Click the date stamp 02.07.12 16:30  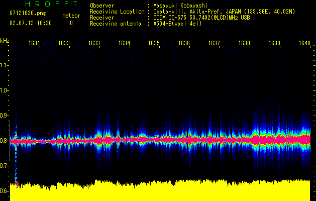(x=31, y=23)
